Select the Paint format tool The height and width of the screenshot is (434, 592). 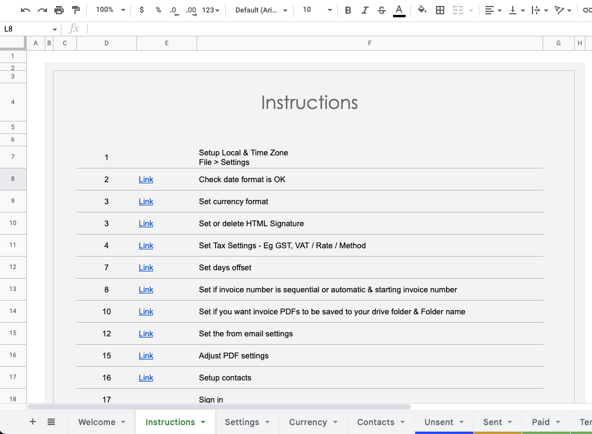pos(76,10)
